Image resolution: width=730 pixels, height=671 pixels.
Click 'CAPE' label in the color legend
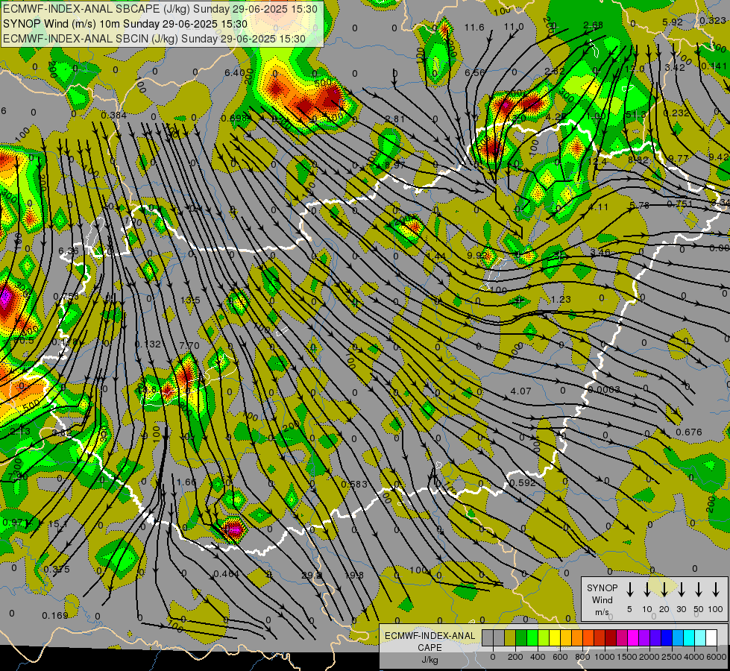point(429,647)
